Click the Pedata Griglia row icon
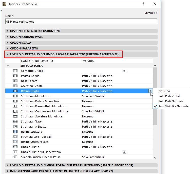This screenshot has height=174, width=190. (x=15, y=76)
